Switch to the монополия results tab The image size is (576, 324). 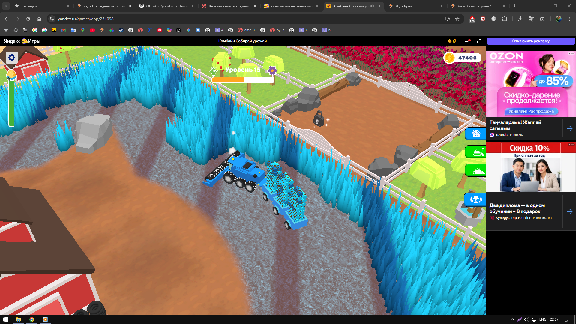pos(291,6)
